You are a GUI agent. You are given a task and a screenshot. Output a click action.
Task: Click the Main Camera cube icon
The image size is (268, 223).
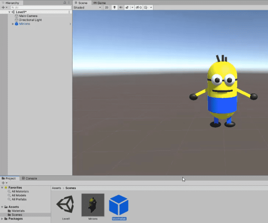pyautogui.click(x=17, y=16)
